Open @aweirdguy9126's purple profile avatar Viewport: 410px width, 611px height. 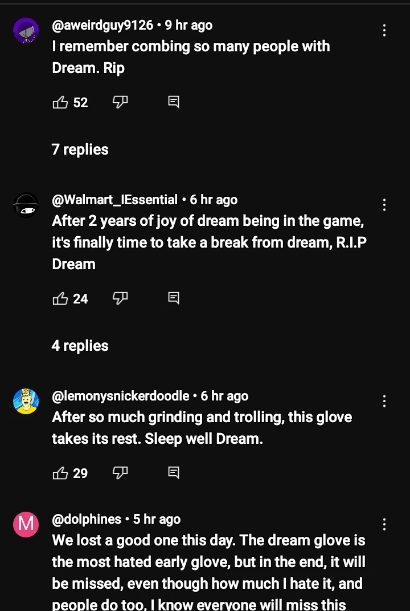tap(26, 30)
